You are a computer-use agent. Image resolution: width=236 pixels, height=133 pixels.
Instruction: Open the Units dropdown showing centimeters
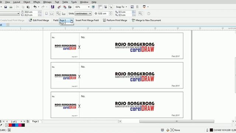point(83,14)
